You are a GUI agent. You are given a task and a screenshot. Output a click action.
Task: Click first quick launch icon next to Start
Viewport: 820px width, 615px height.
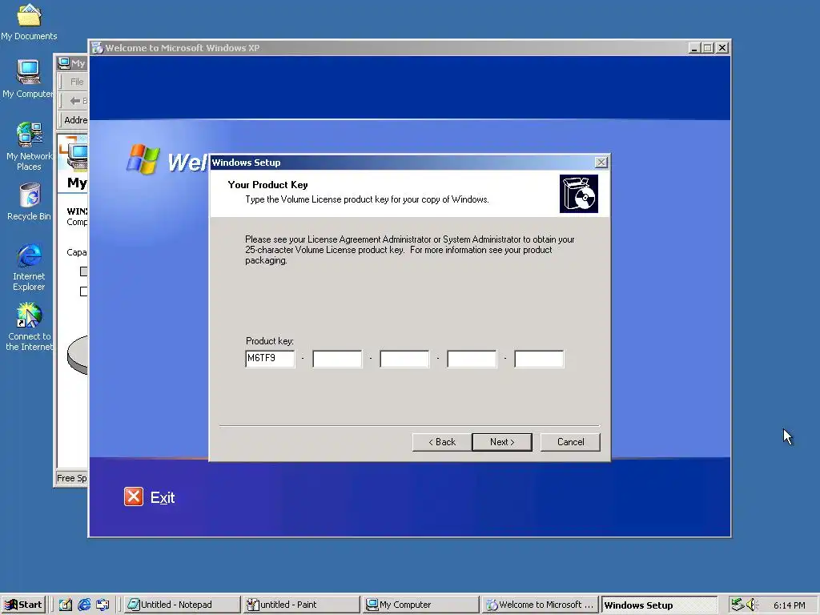(x=66, y=605)
